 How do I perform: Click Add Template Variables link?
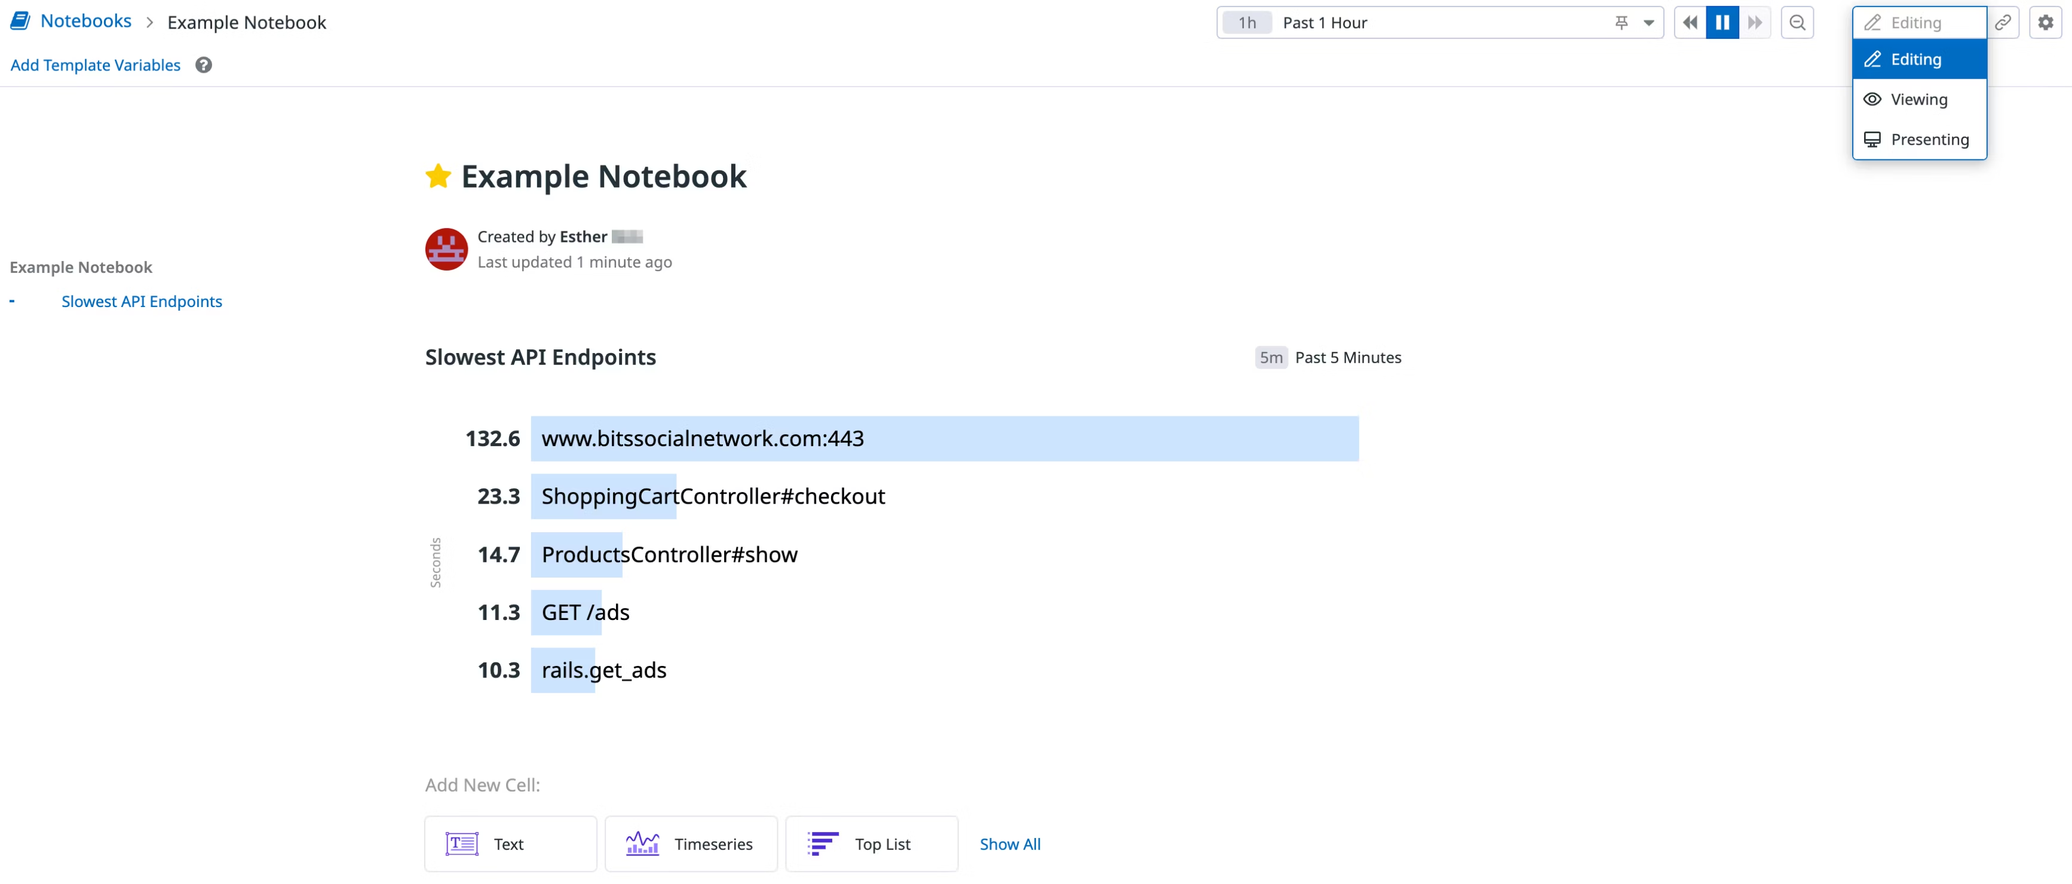[x=95, y=65]
